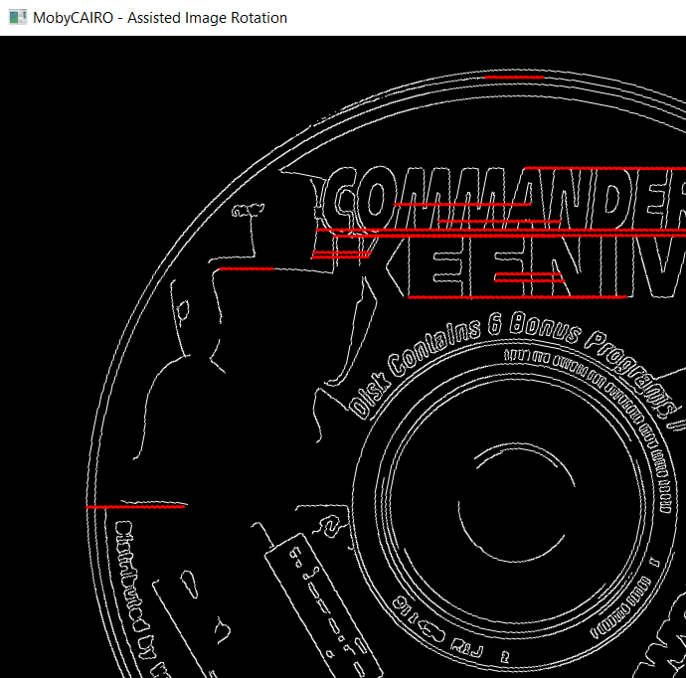Click the window title 'MobyCAIRO - Assisted Image Rotation'
This screenshot has width=686, height=678.
pos(160,18)
